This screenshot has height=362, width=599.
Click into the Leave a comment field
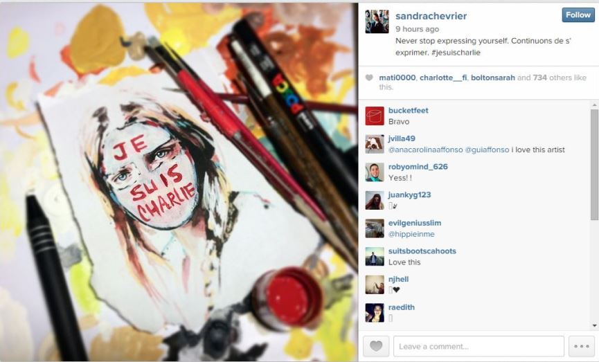point(479,346)
